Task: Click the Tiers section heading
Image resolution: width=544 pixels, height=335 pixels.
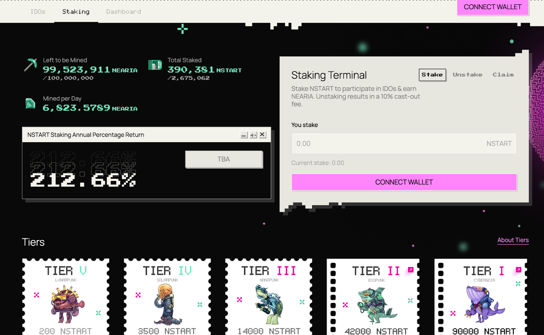Action: tap(33, 242)
